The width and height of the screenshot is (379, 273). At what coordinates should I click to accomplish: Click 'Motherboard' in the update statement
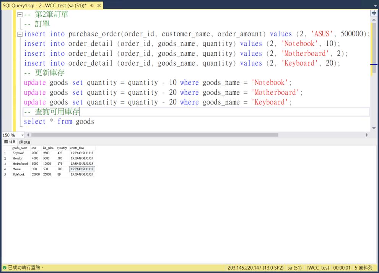(275, 93)
